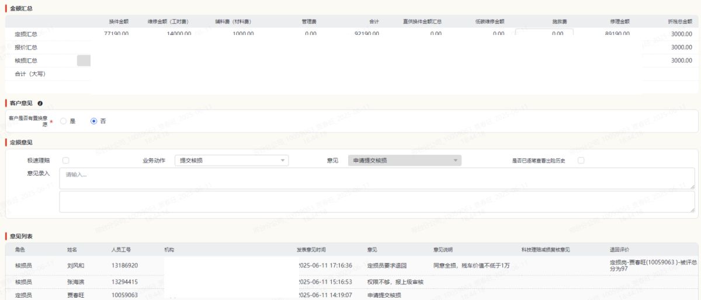Viewport: 701px width, 300px height.
Task: Click the 施救费 input field in 定损汇总 row
Action: coord(544,33)
